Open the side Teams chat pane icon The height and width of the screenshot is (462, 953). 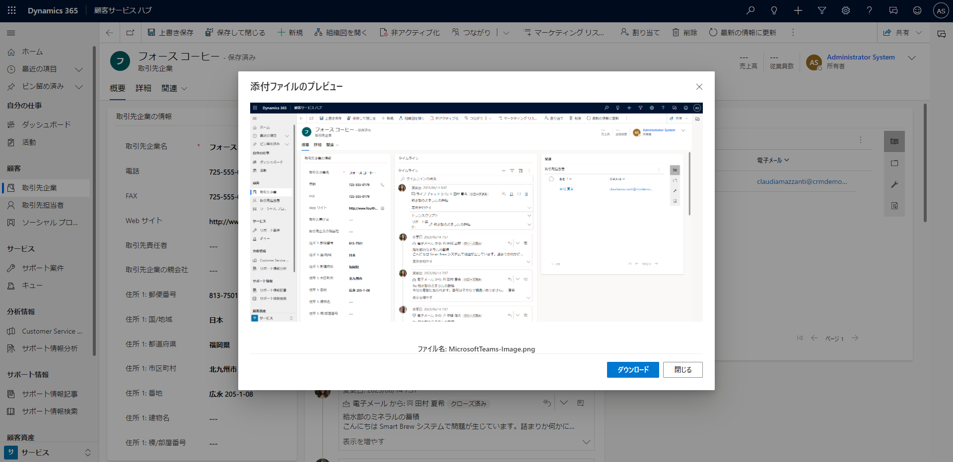[941, 34]
